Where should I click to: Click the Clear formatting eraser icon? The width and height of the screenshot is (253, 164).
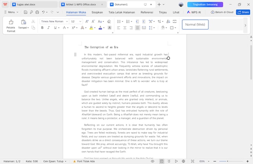pyautogui.click(x=109, y=21)
